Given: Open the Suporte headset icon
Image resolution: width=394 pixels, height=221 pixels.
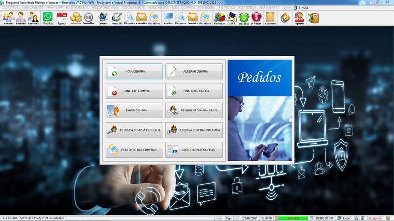Looking at the screenshot, I should [x=299, y=18].
